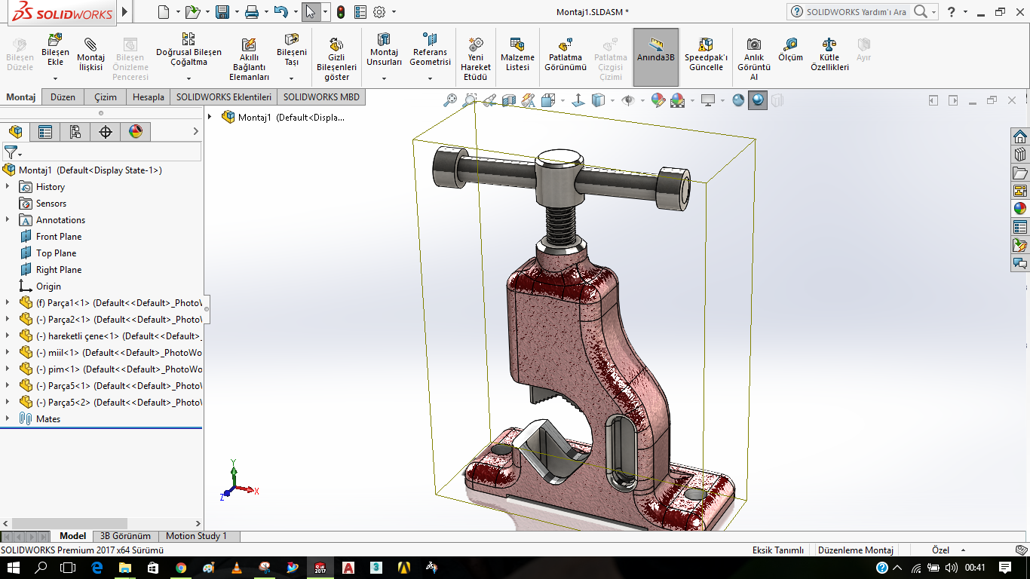
Task: Open the PropertyManager panel tab
Action: pyautogui.click(x=45, y=132)
